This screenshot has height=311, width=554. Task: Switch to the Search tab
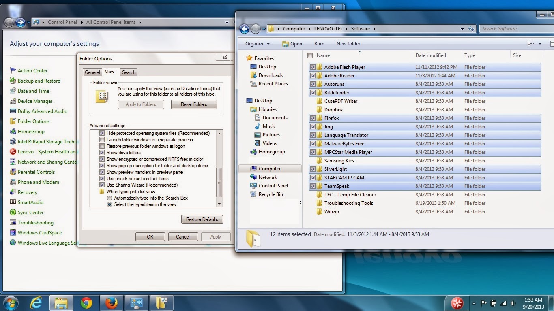129,72
